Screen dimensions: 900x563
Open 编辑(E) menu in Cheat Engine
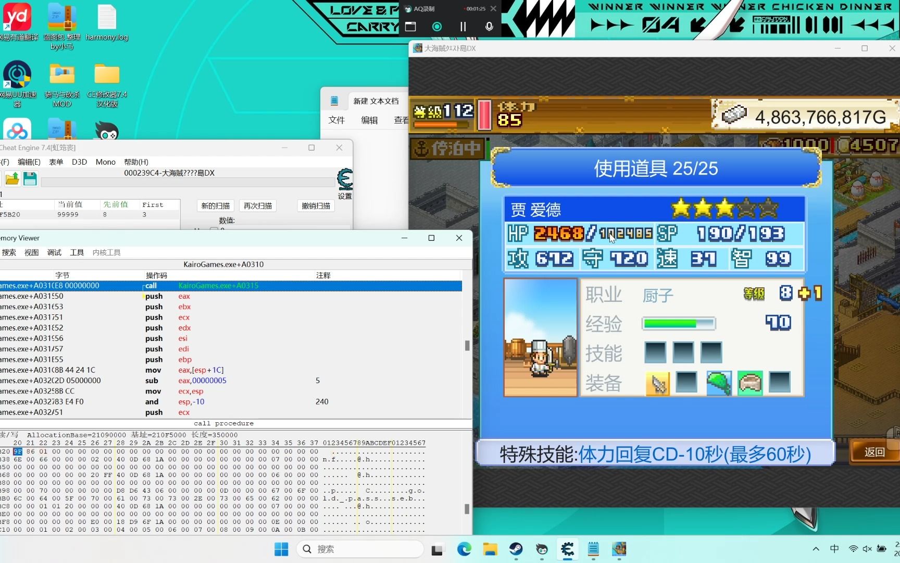[x=29, y=162]
